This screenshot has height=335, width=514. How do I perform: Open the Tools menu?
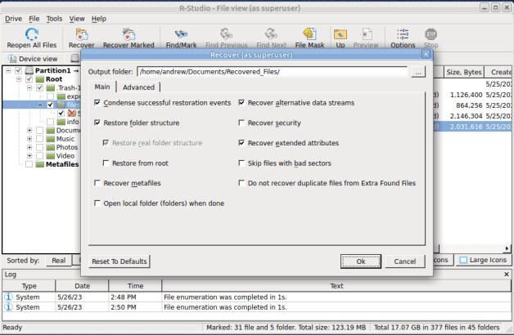(x=54, y=19)
